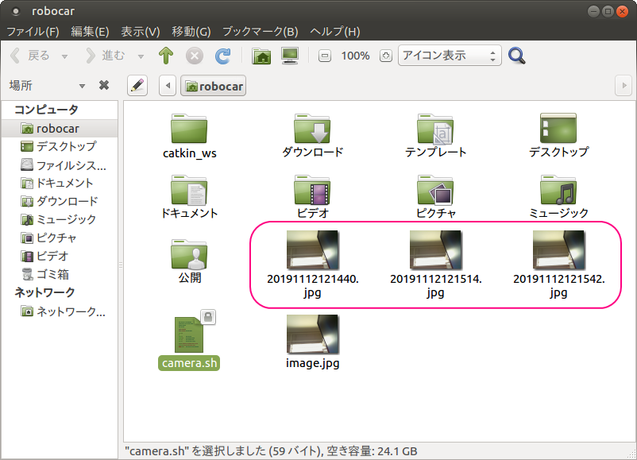637x460 pixels.
Task: Click the window menu dot in title bar
Action: pyautogui.click(x=16, y=11)
